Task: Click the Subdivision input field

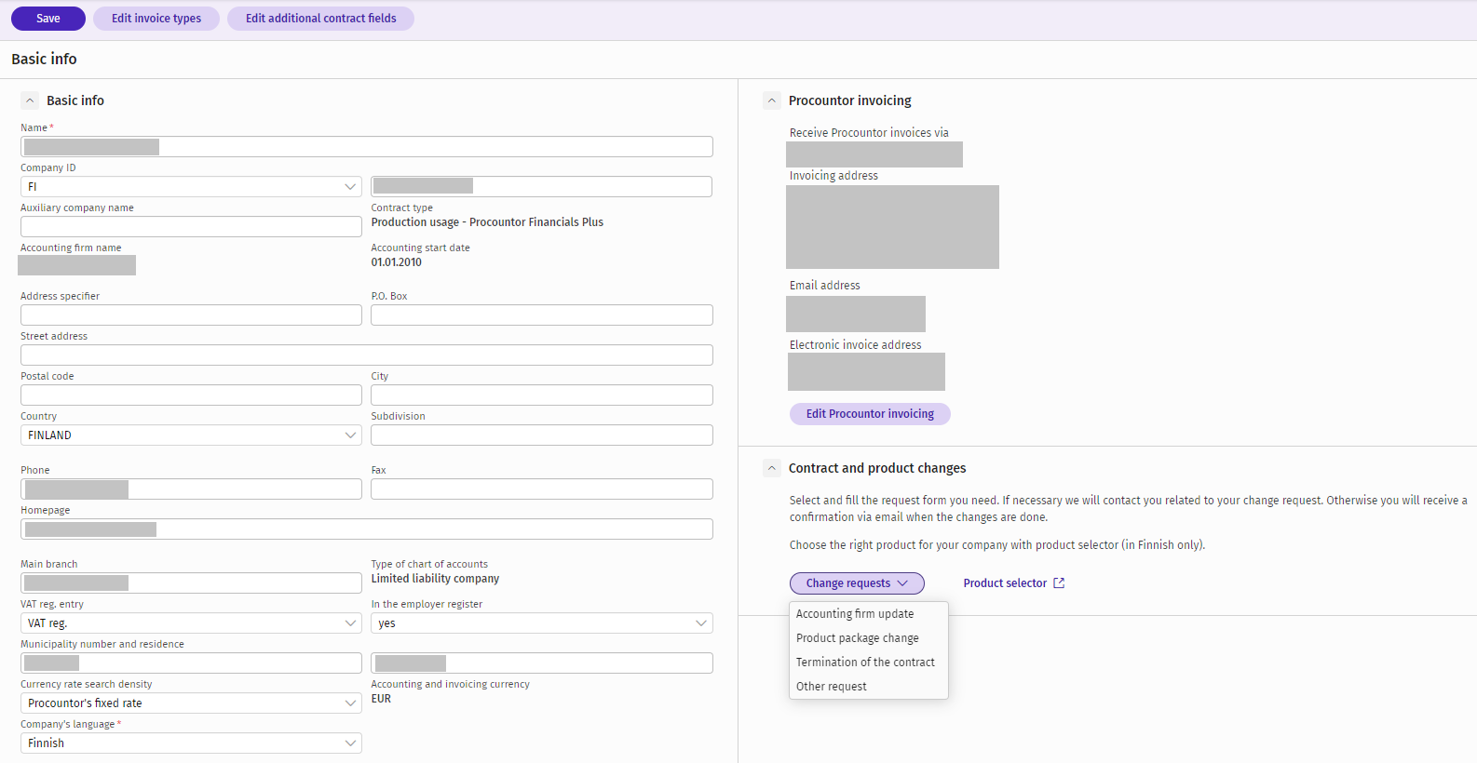Action: [542, 435]
